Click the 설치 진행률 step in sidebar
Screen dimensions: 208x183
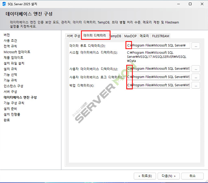[x=12, y=115]
